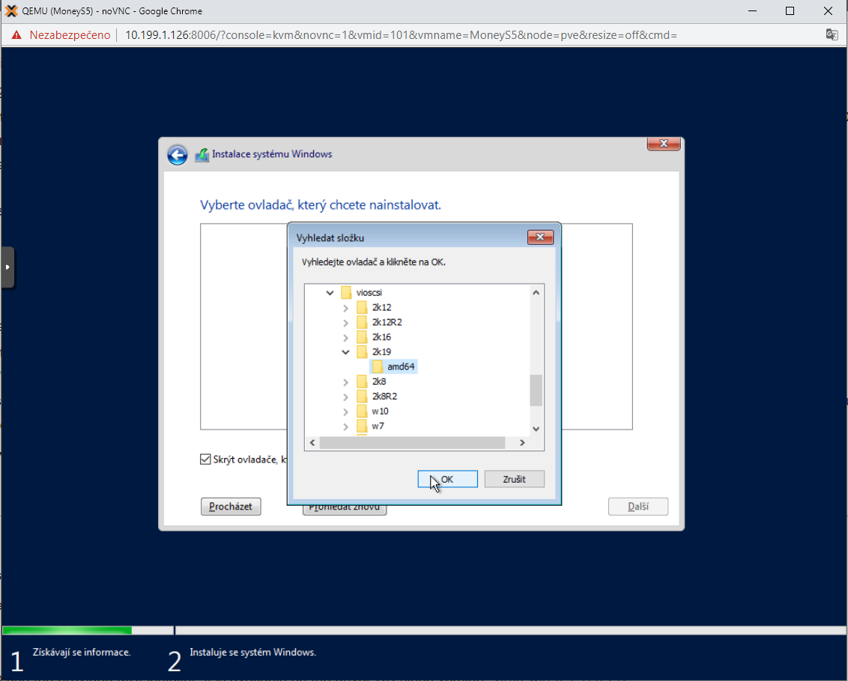Click the Zrušit cancel button
The width and height of the screenshot is (848, 681).
514,479
